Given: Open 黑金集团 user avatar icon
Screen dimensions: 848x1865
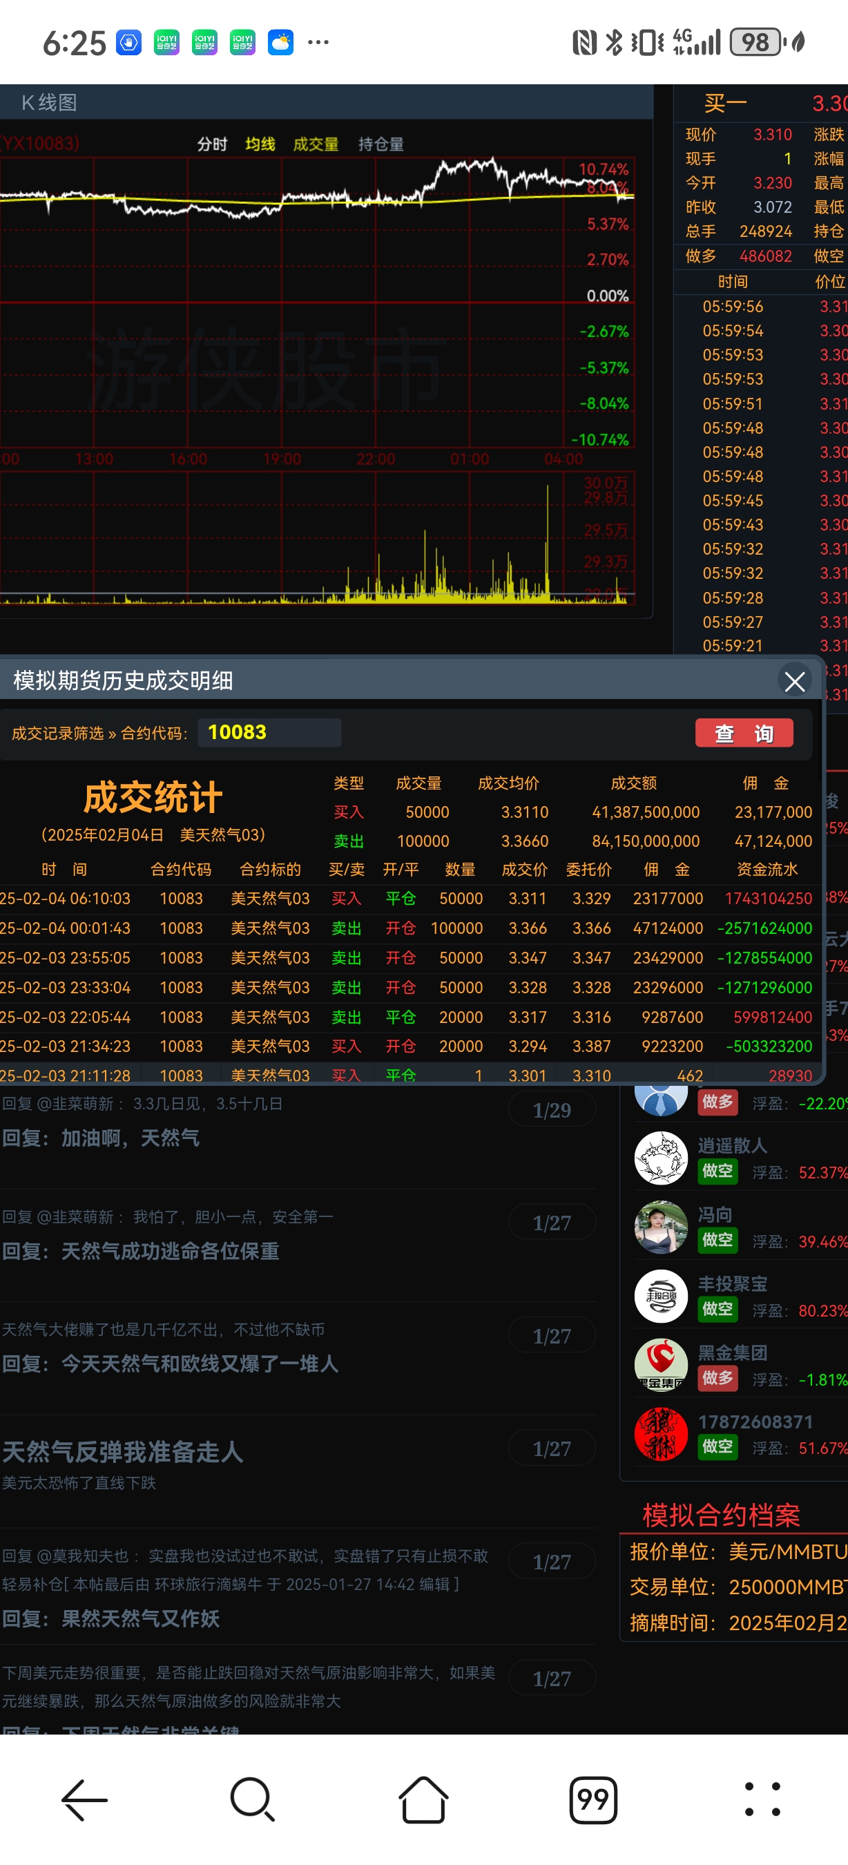Looking at the screenshot, I should 661,1365.
